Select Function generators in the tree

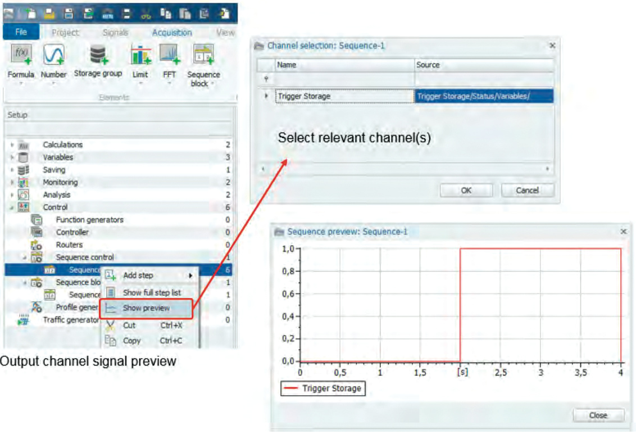click(x=89, y=220)
